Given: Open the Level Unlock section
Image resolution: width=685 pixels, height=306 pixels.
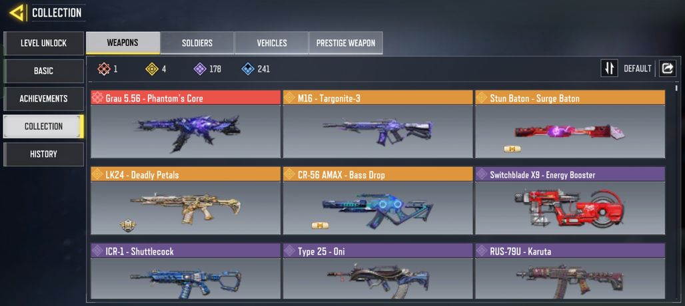Looking at the screenshot, I should 43,43.
